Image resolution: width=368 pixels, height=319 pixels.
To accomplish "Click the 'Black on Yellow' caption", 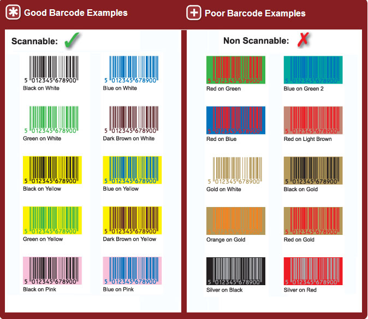I will pos(42,189).
